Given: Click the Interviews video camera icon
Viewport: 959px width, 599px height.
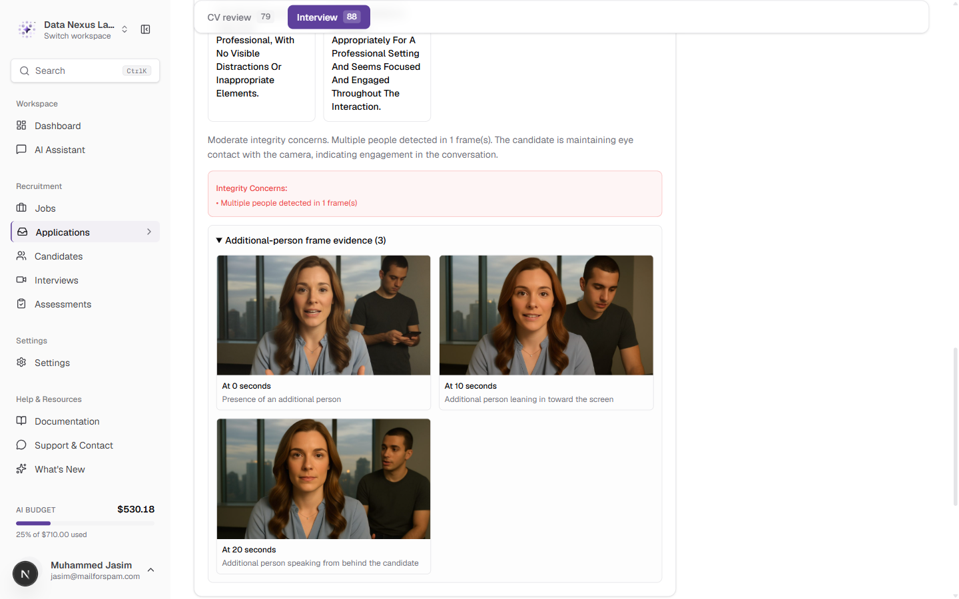Looking at the screenshot, I should pos(21,280).
